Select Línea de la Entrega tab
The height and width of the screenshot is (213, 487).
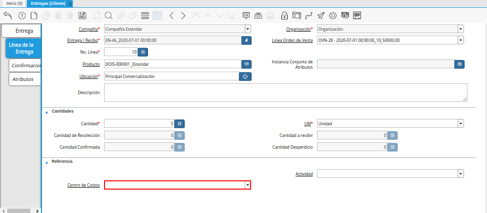23,48
